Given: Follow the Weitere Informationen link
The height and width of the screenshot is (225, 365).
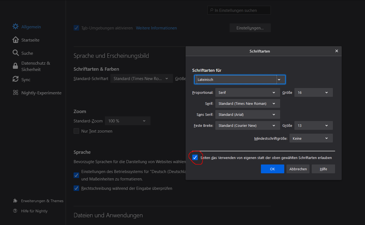Looking at the screenshot, I should [156, 28].
